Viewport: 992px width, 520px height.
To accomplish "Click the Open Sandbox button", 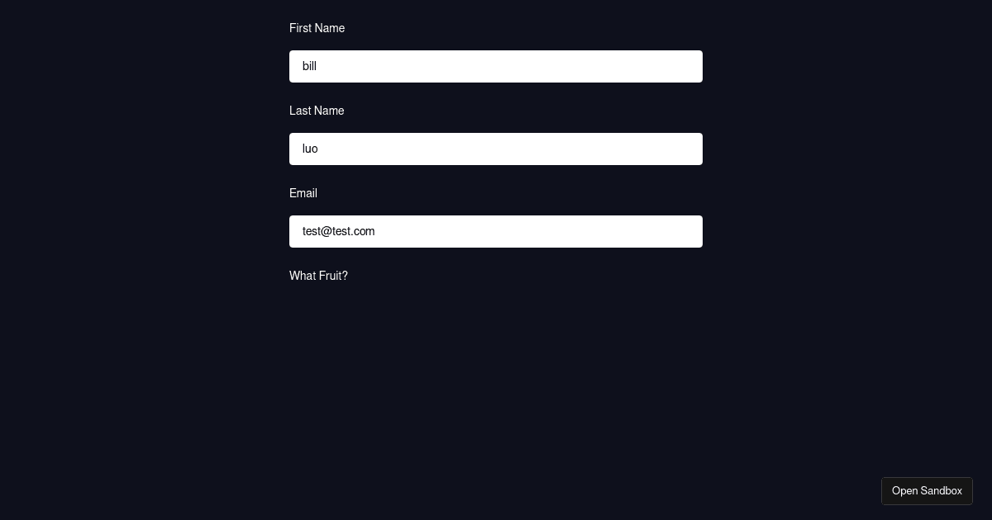I will (927, 491).
